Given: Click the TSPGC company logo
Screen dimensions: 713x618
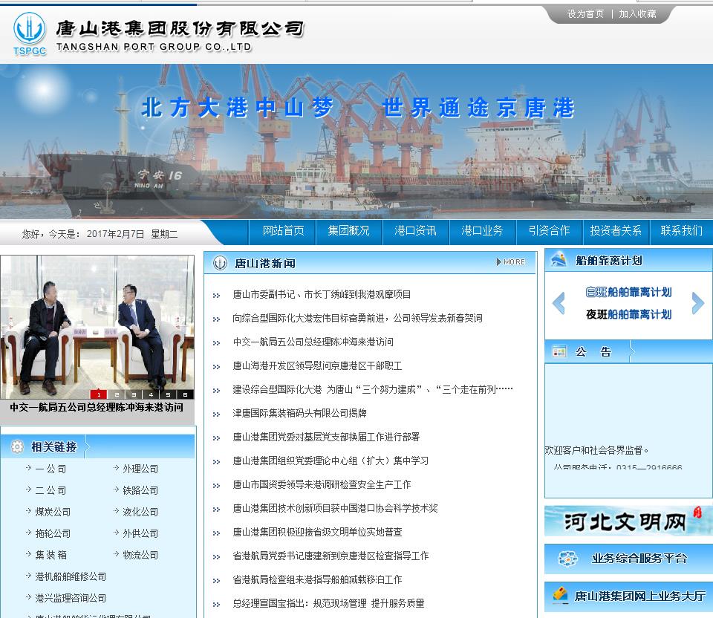Looking at the screenshot, I should tap(30, 33).
